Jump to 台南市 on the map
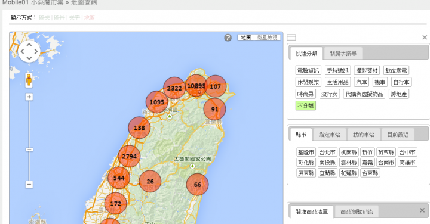 [x=386, y=163]
